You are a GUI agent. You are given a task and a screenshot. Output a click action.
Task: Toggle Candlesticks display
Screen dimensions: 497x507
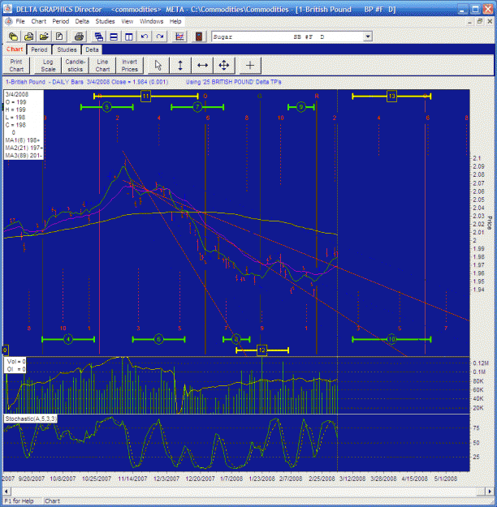tap(75, 66)
